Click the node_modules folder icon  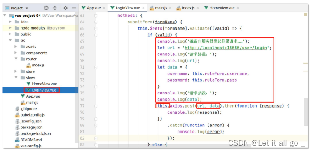pyautogui.click(x=17, y=28)
